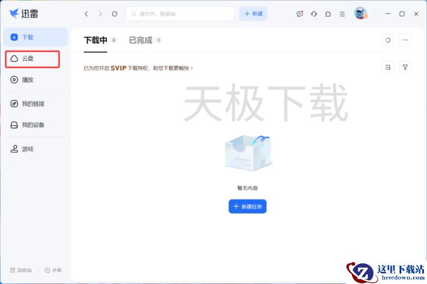
Task: Click the filter funnel icon
Action: click(x=405, y=68)
